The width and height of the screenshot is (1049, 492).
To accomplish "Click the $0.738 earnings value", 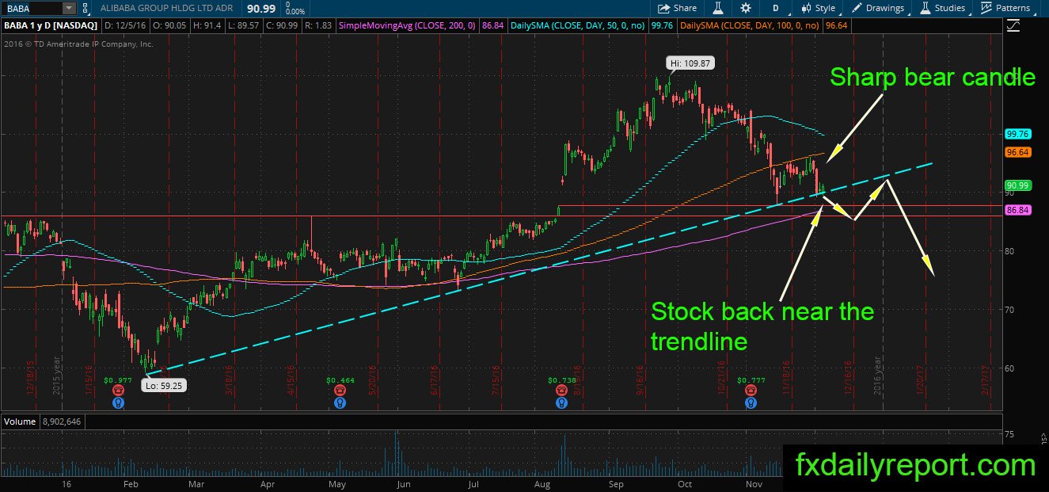I will 561,379.
